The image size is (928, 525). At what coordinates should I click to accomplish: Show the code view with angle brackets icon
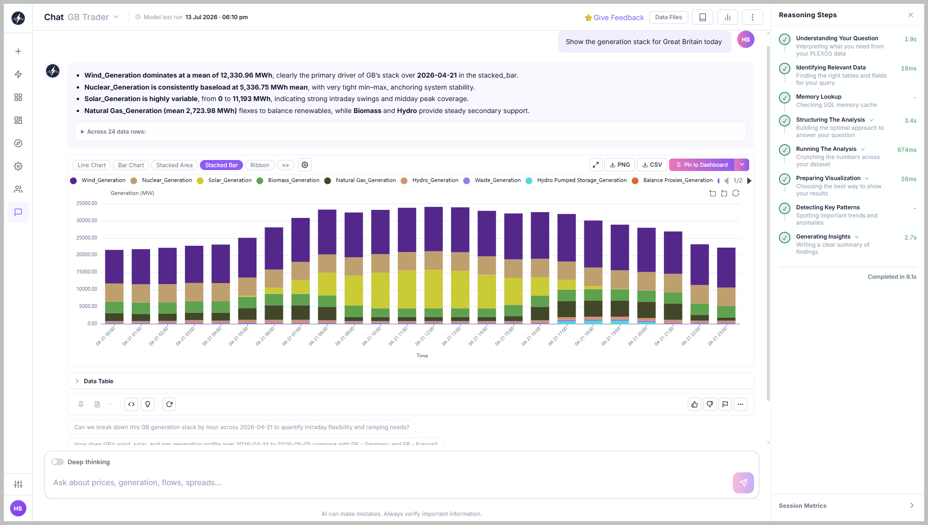[131, 404]
